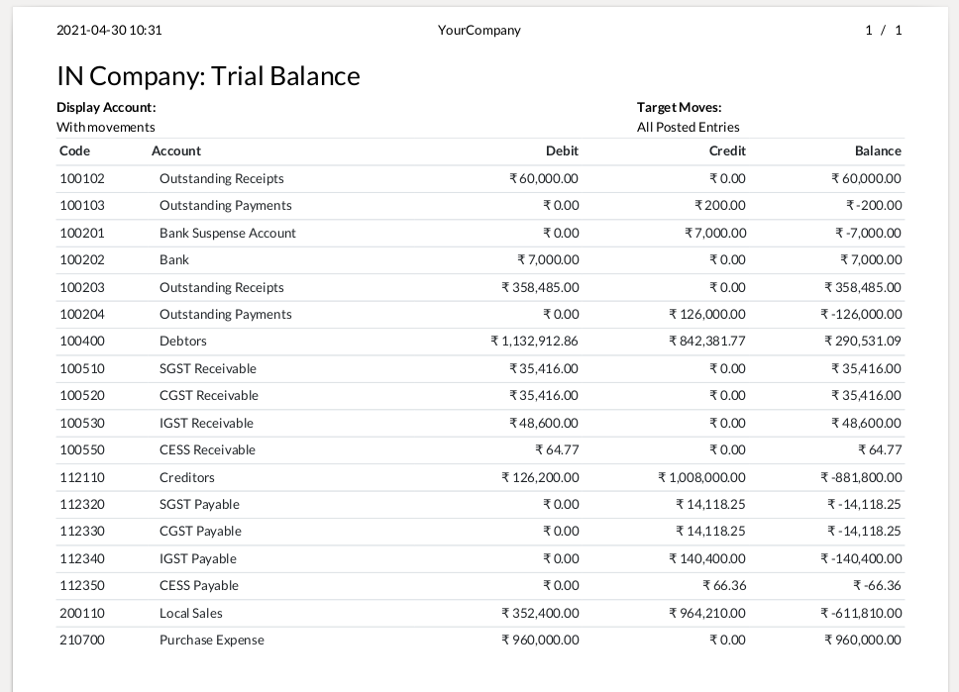Click the Purchase Expense account name
Viewport: 959px width, 692px height.
(x=211, y=640)
